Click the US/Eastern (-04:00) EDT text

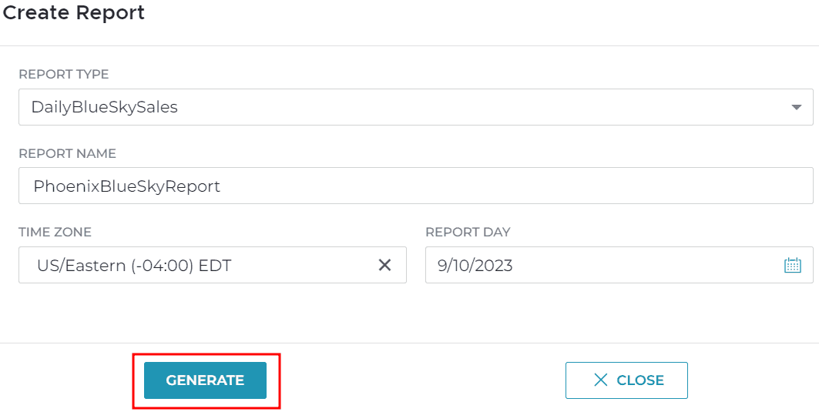[x=134, y=266]
